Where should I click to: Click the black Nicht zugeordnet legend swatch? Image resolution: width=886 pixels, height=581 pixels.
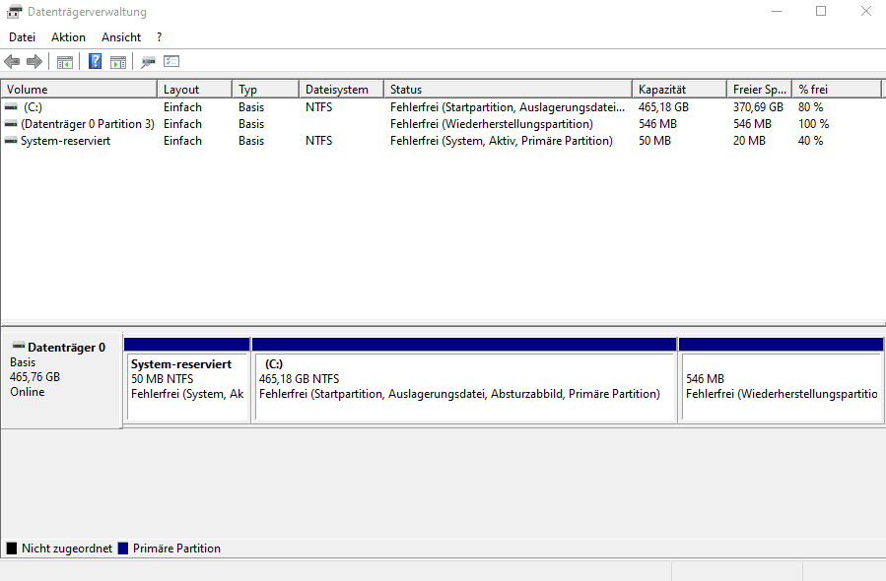(11, 549)
